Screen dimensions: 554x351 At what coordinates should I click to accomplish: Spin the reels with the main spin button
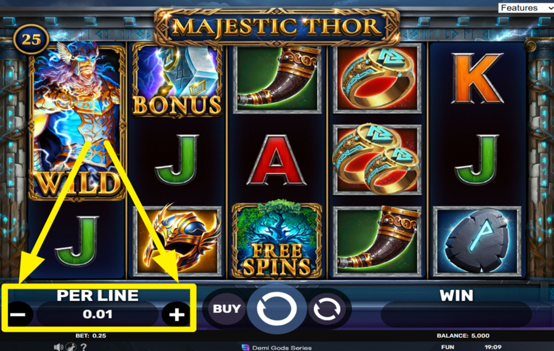pyautogui.click(x=276, y=309)
